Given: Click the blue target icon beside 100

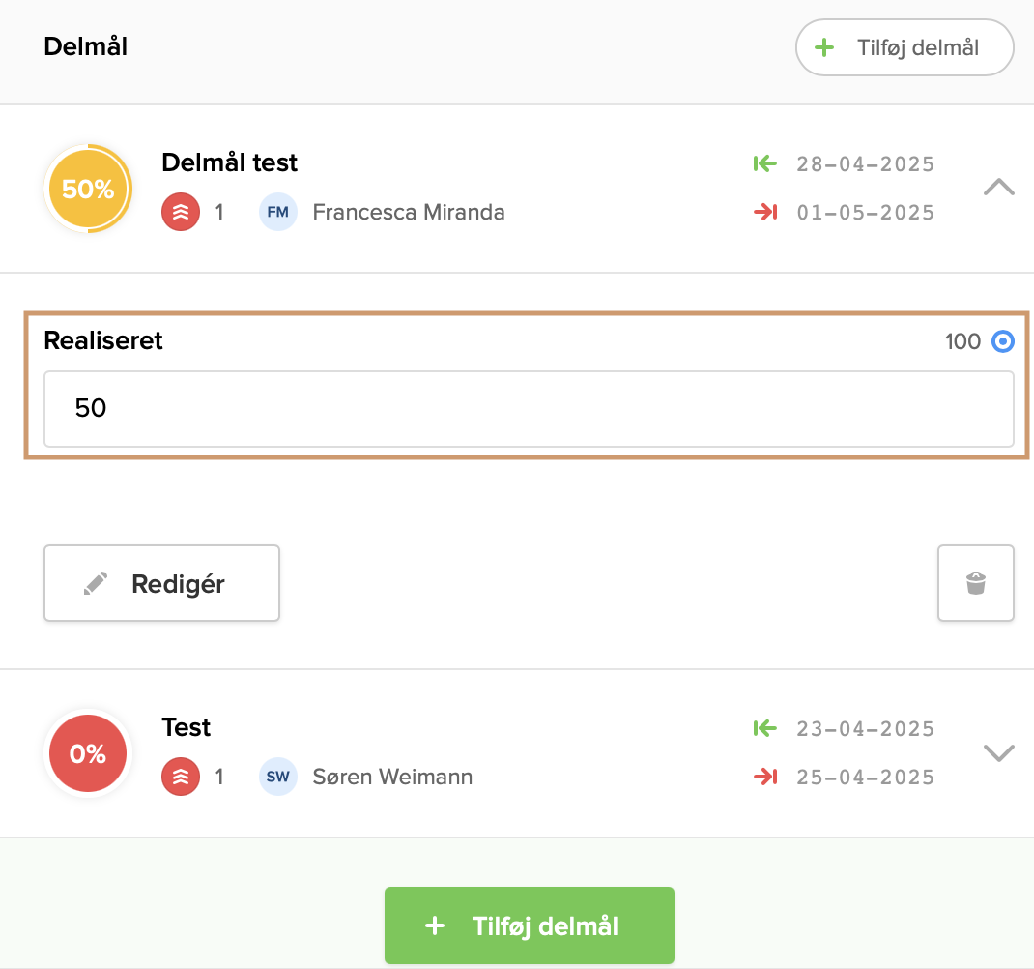Looking at the screenshot, I should [1003, 341].
